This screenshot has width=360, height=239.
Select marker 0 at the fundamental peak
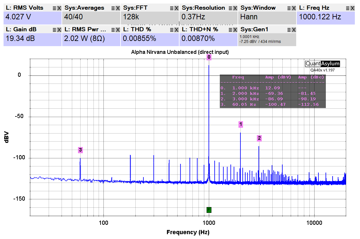point(209,57)
